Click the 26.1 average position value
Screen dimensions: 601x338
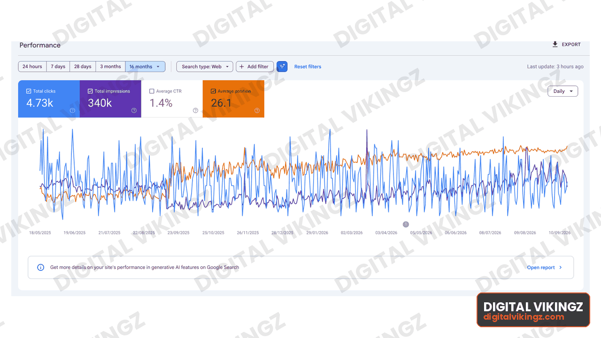click(x=221, y=103)
